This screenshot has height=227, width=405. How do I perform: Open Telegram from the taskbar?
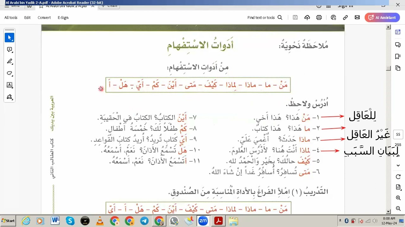(x=144, y=221)
